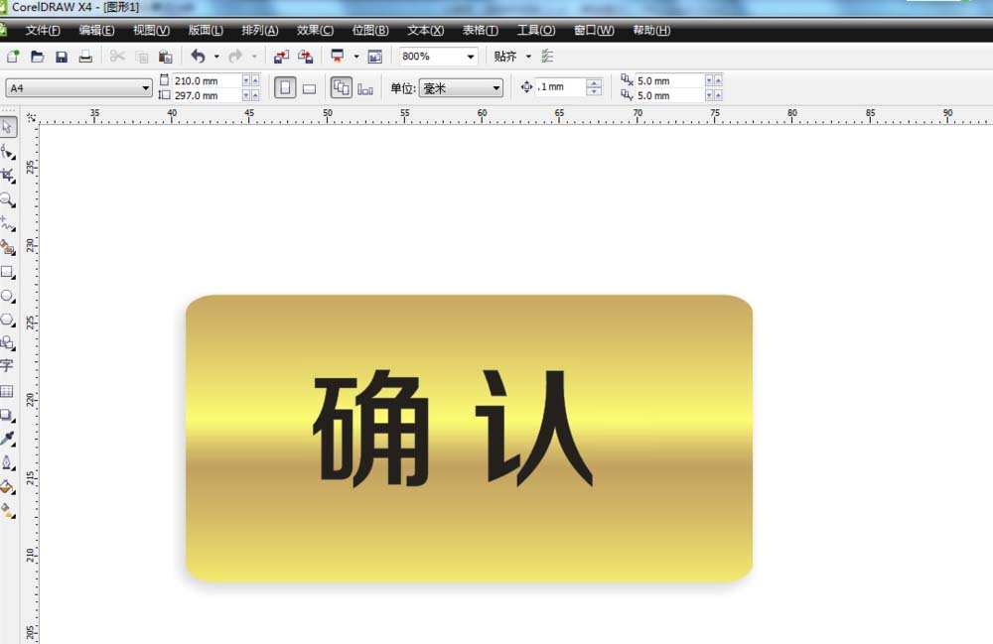The image size is (993, 644).
Task: Expand the A4 paper size dropdown
Action: click(x=146, y=88)
